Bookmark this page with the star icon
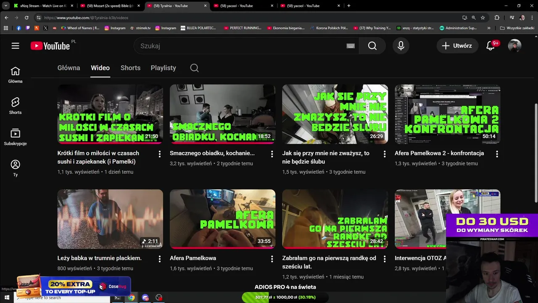Screen dimensions: 538x303 click(x=483, y=18)
